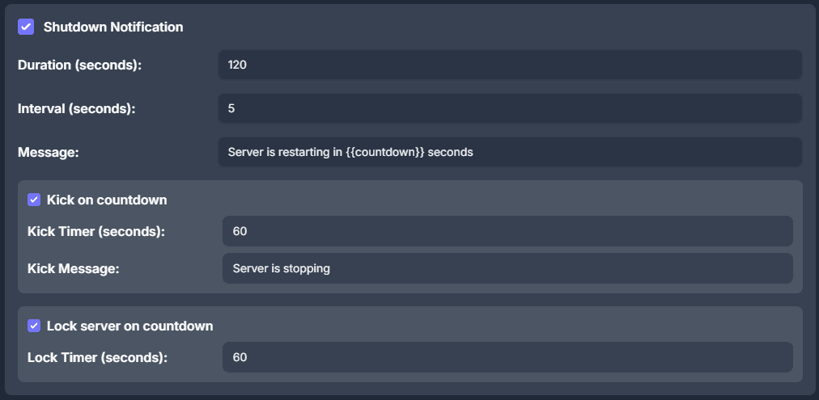Toggle the Lock server on countdown checkbox
This screenshot has height=400, width=819.
click(34, 326)
